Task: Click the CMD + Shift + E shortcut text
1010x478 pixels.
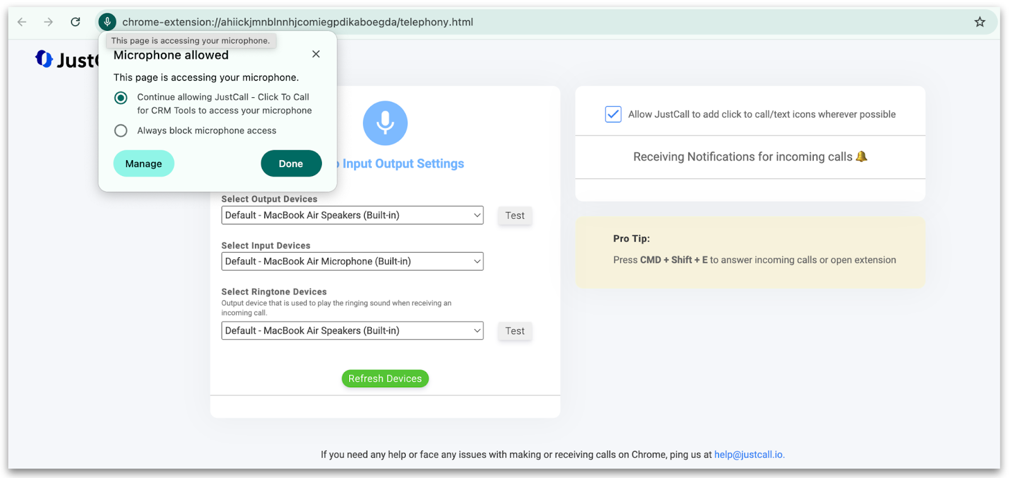Action: click(674, 260)
